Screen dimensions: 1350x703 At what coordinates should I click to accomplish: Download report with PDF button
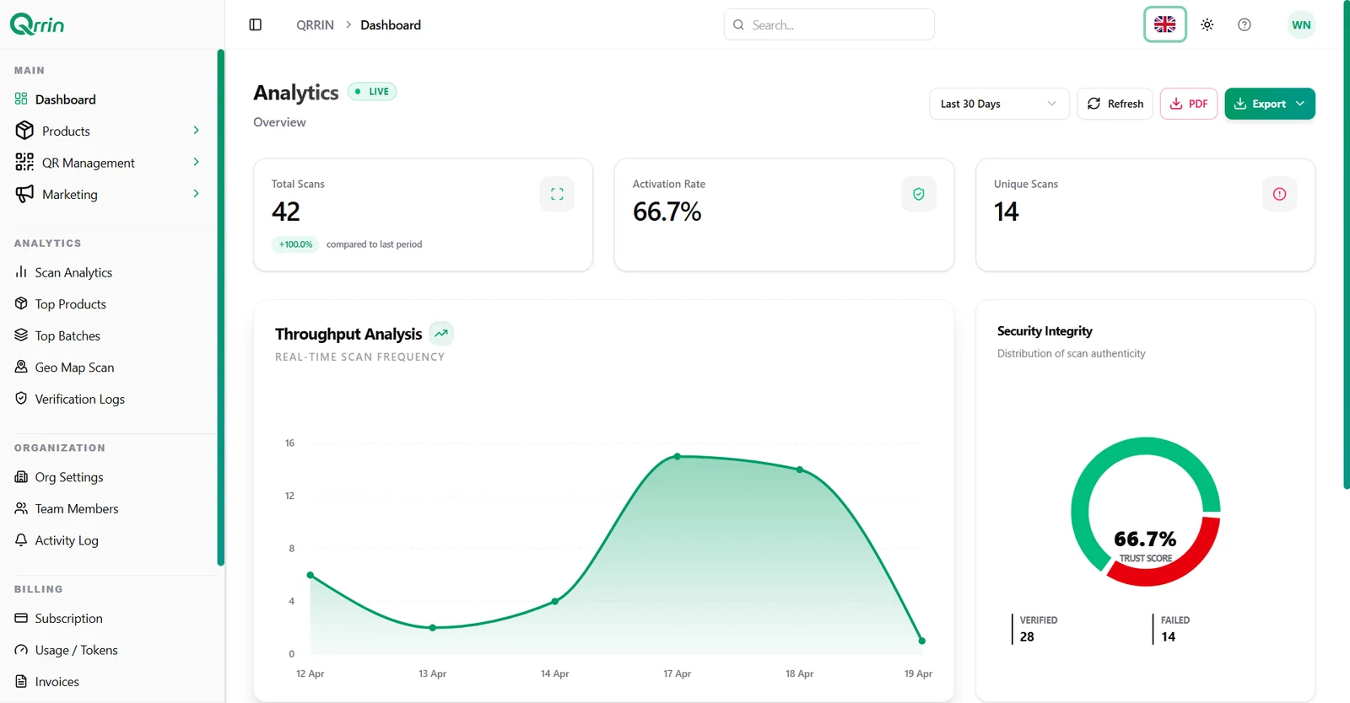coord(1189,104)
